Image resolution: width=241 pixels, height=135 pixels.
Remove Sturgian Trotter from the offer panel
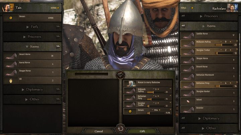[170, 103]
